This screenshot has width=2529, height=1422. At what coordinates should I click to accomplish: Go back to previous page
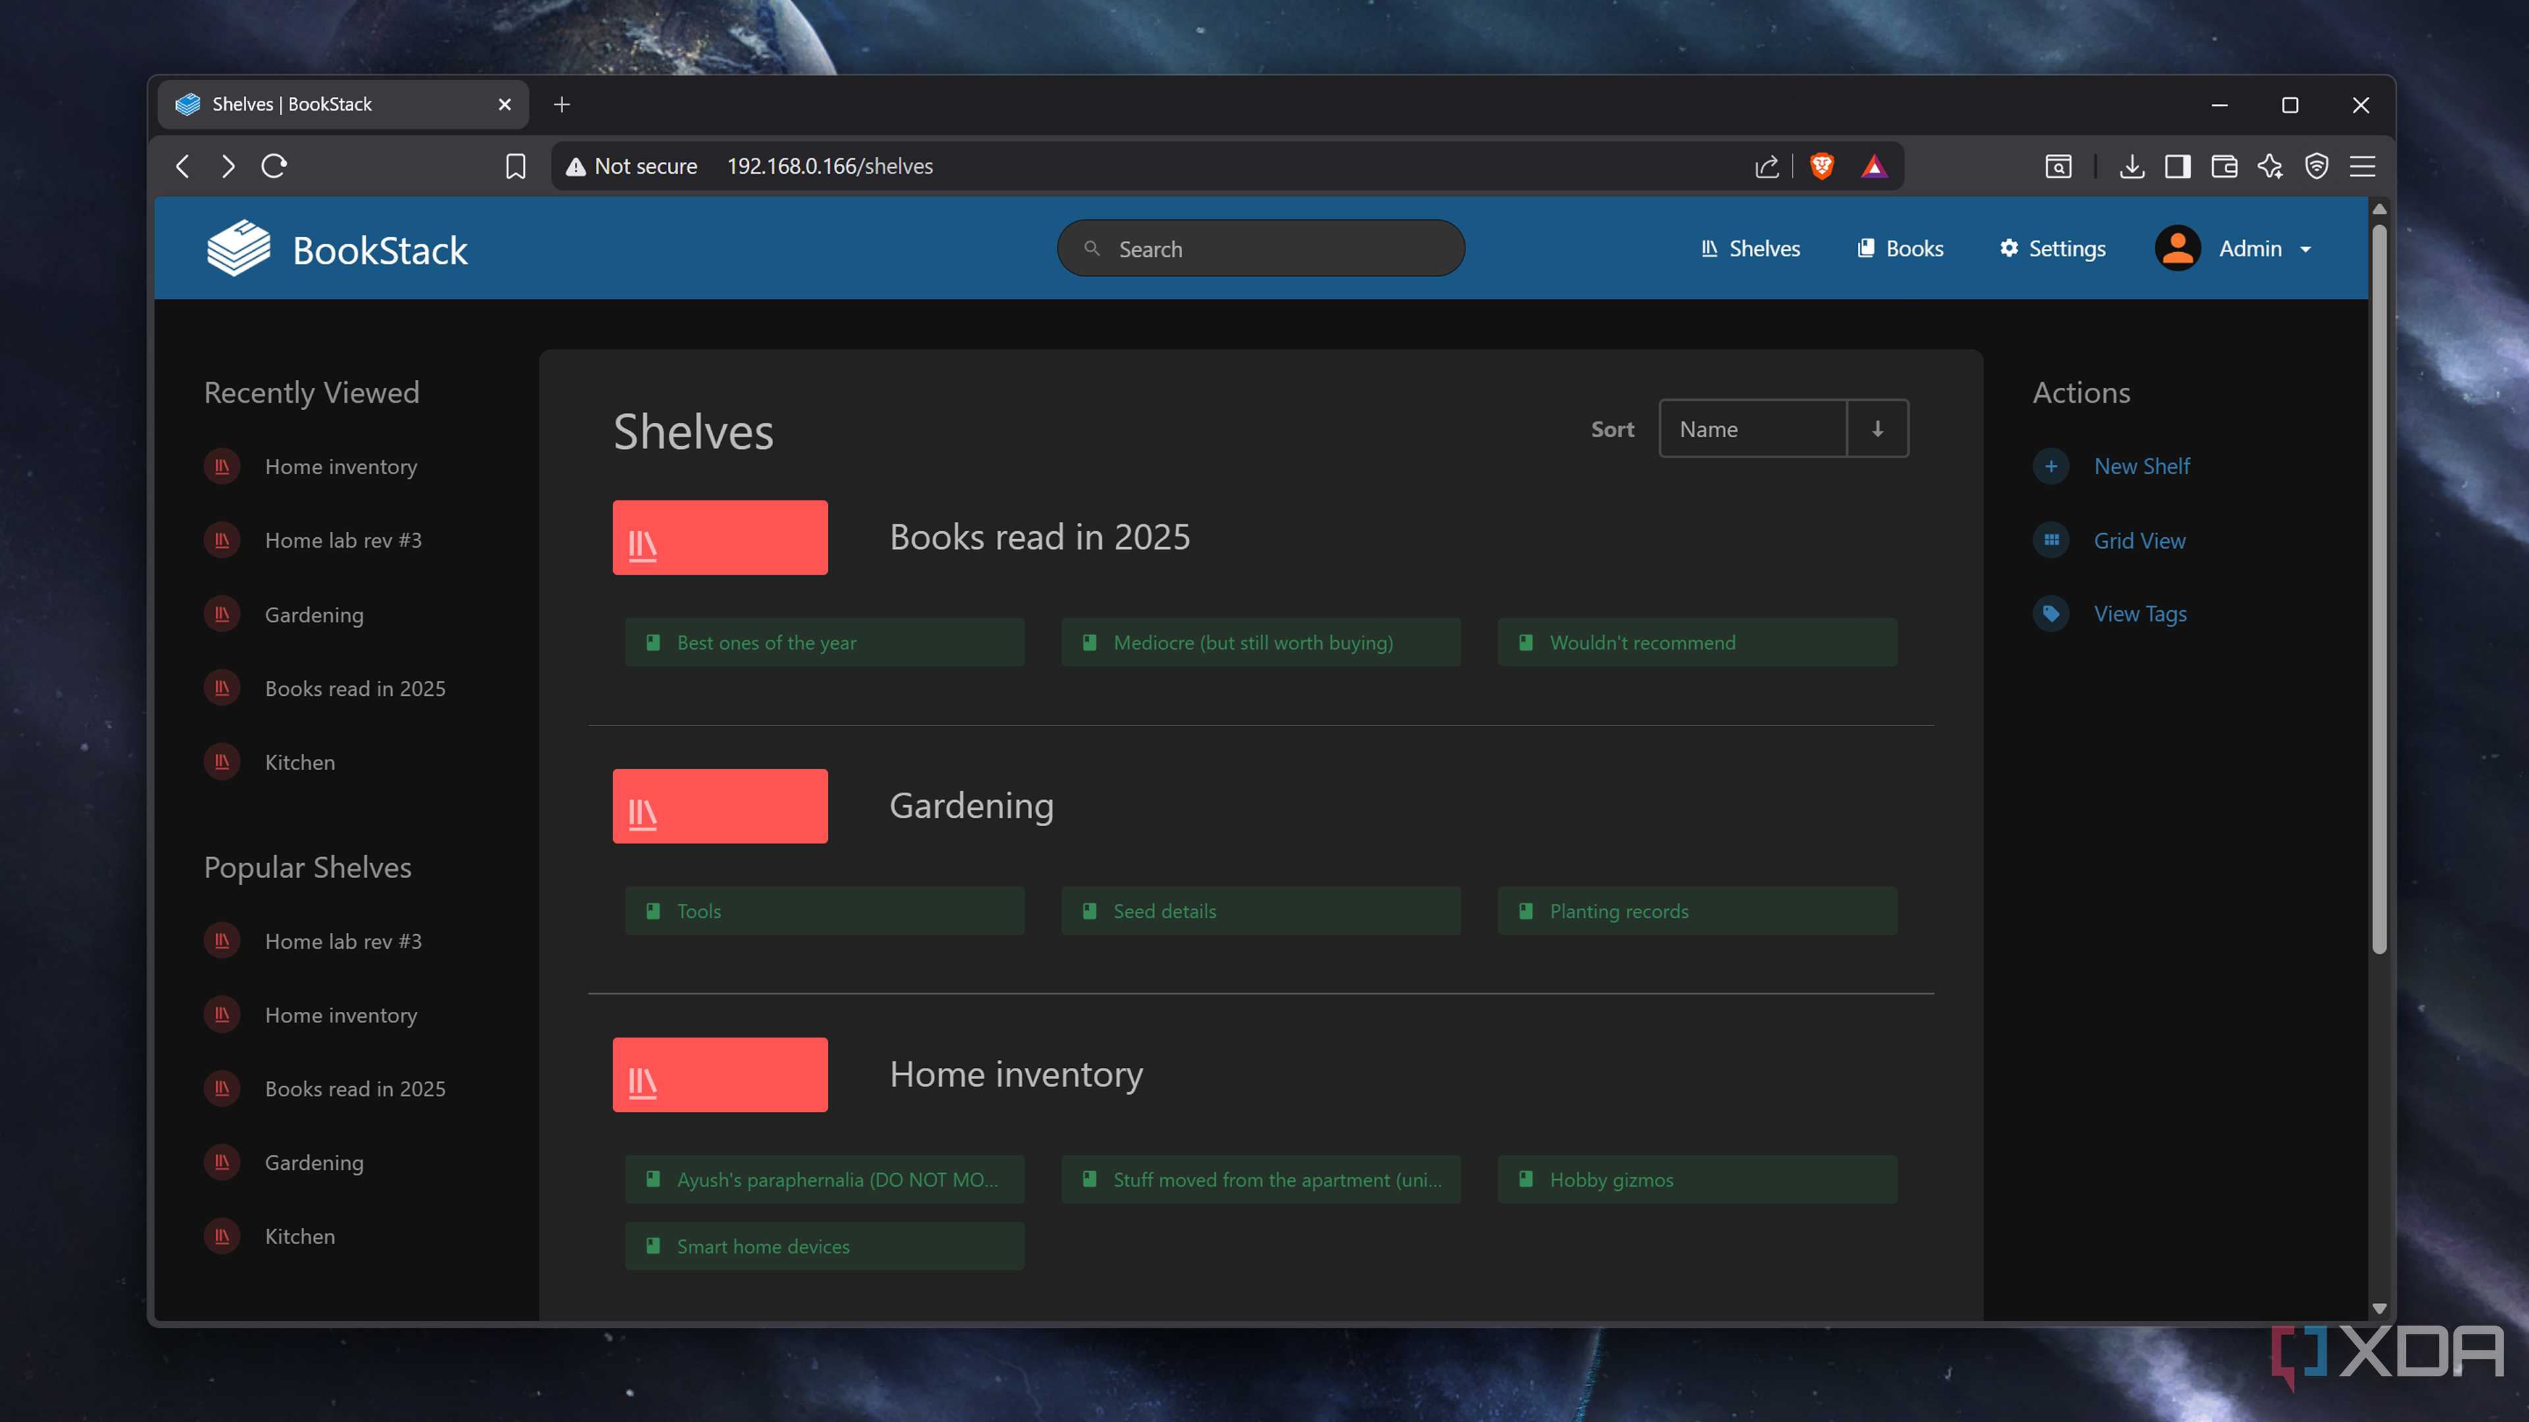(182, 166)
